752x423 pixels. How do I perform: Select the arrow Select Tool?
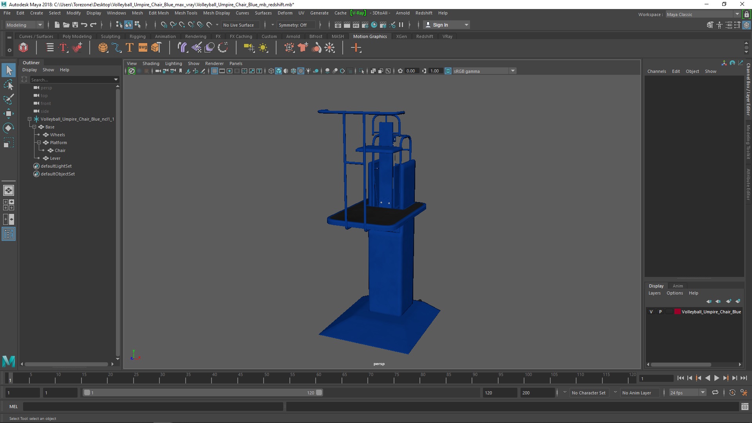tap(9, 70)
